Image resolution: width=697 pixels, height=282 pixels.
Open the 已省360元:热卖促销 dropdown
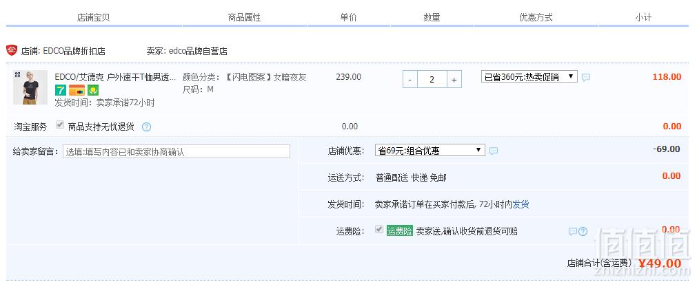(529, 77)
